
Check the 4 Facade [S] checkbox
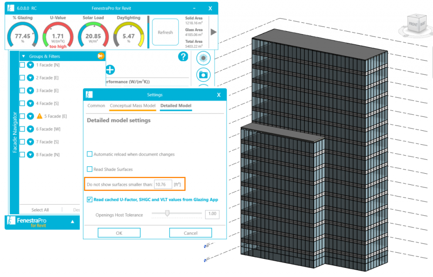click(x=22, y=103)
